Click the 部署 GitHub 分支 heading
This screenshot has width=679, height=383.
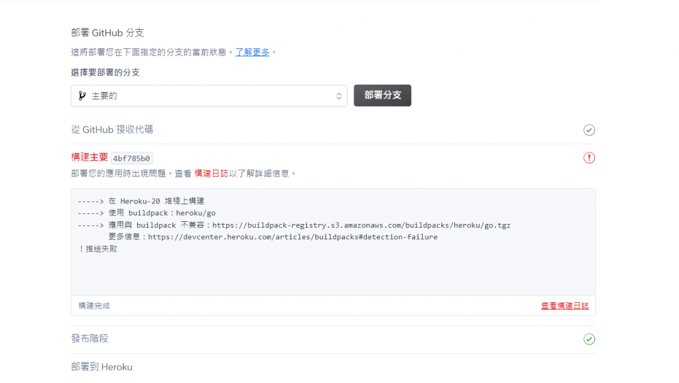(107, 33)
